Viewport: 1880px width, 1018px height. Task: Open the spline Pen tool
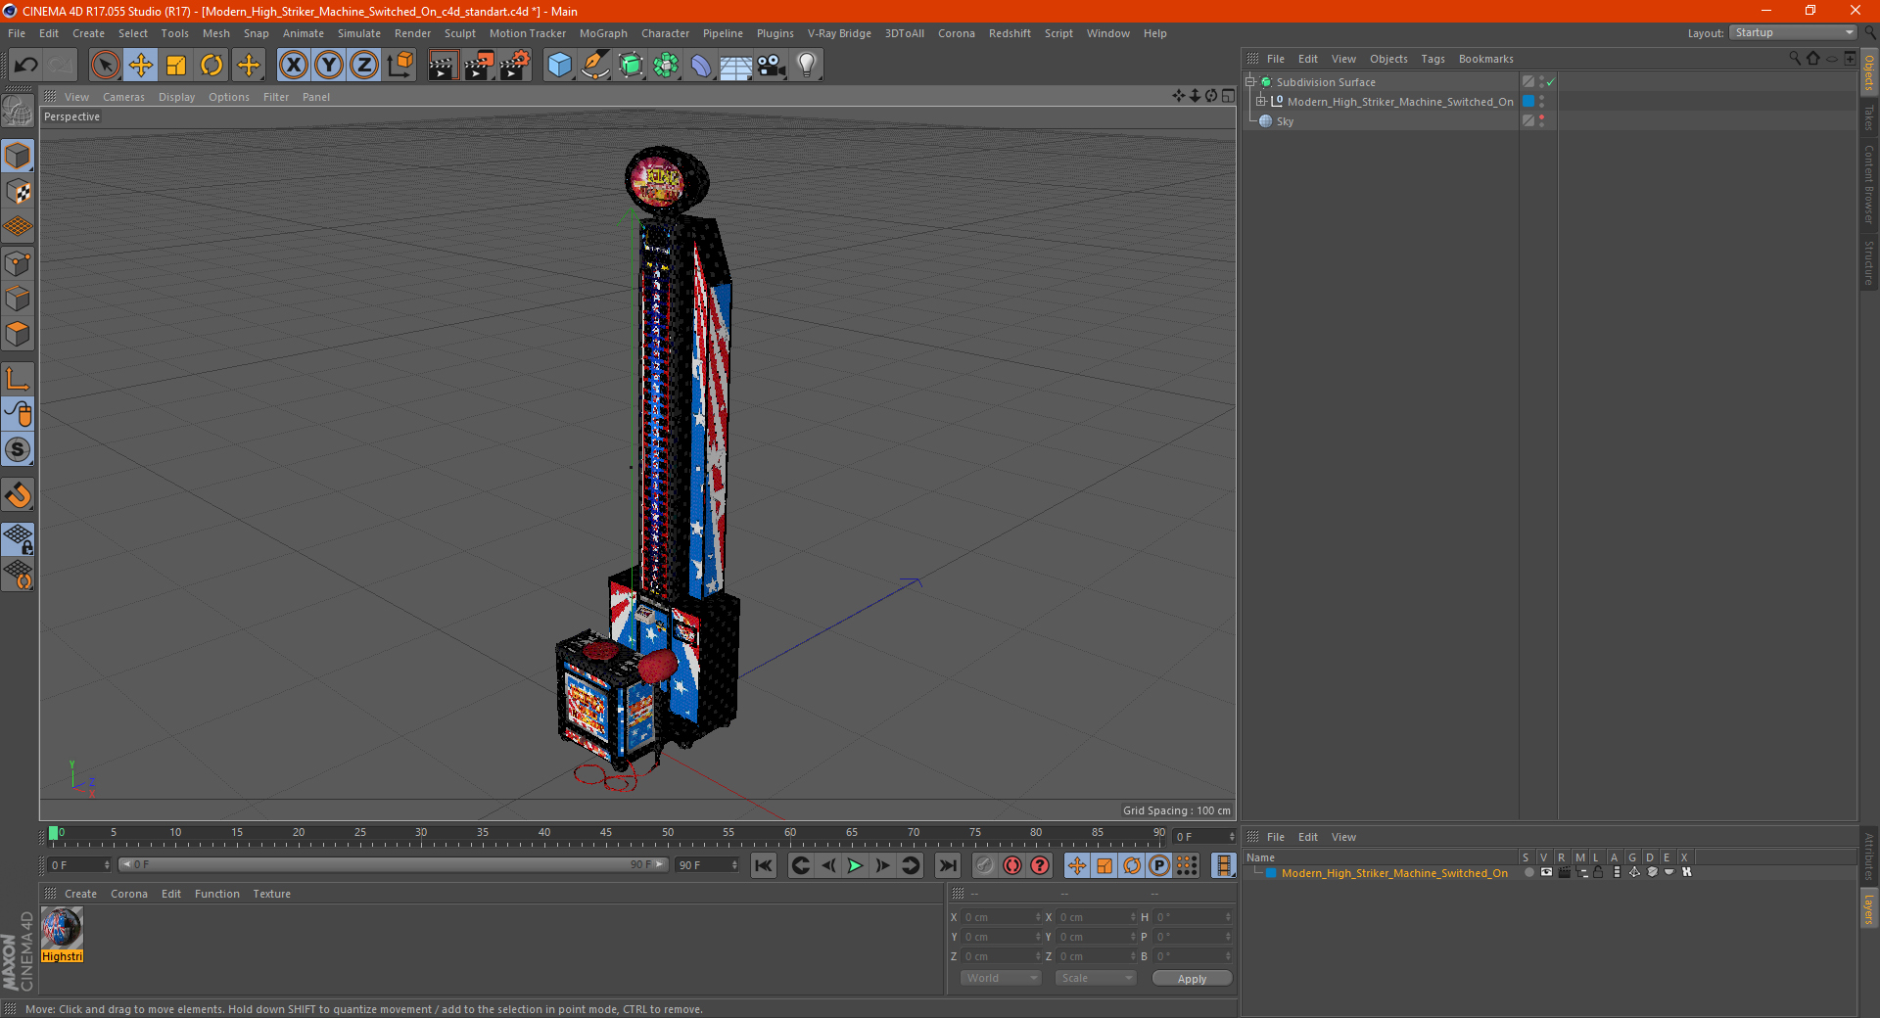[x=595, y=66]
